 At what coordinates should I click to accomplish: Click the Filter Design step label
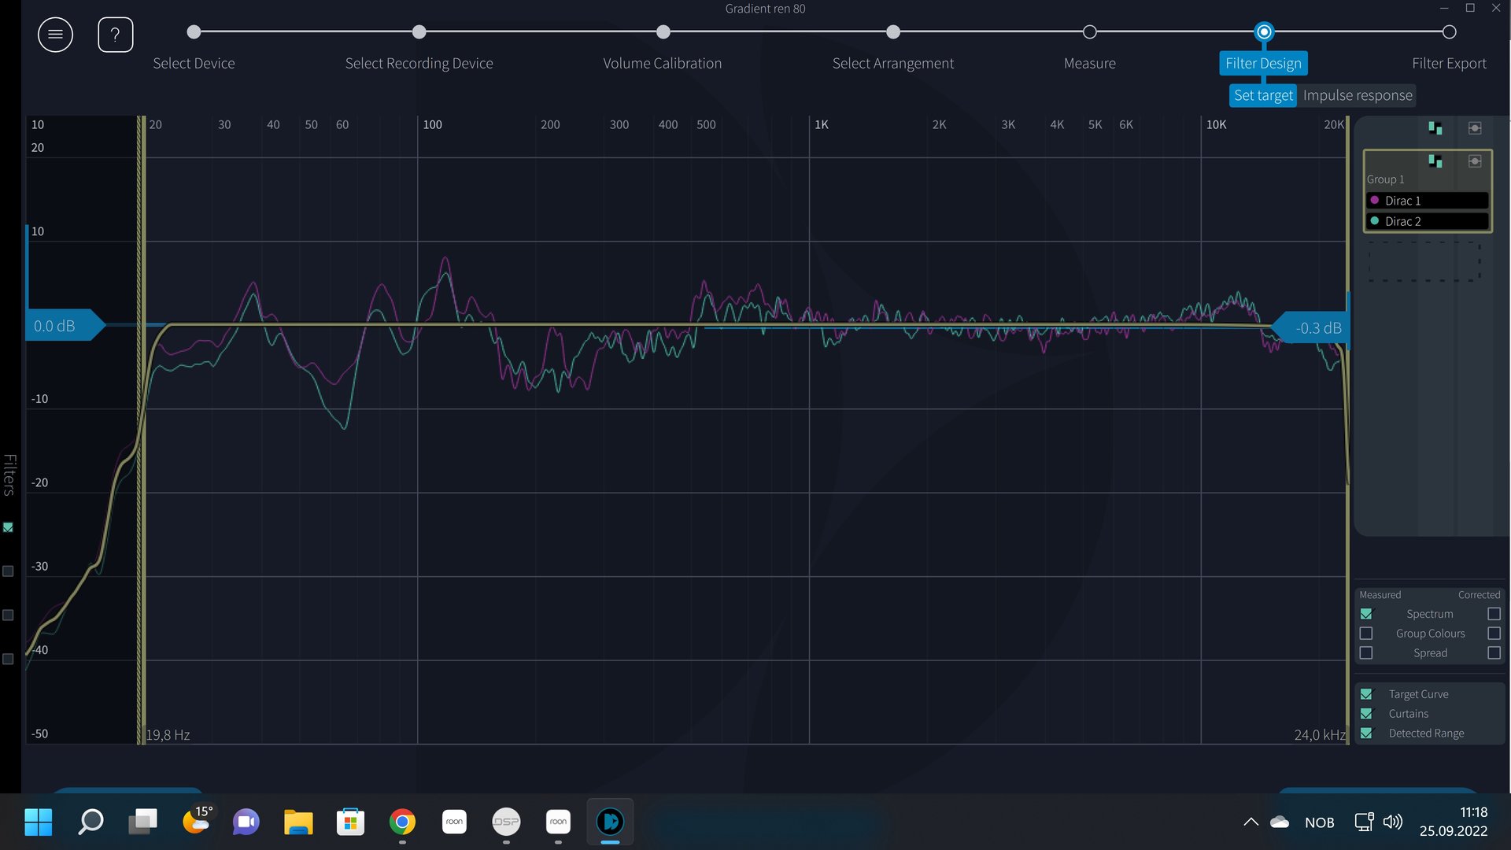point(1263,63)
